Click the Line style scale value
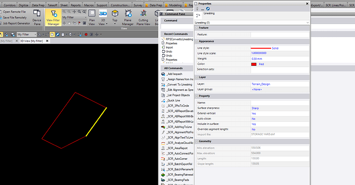 [259, 53]
